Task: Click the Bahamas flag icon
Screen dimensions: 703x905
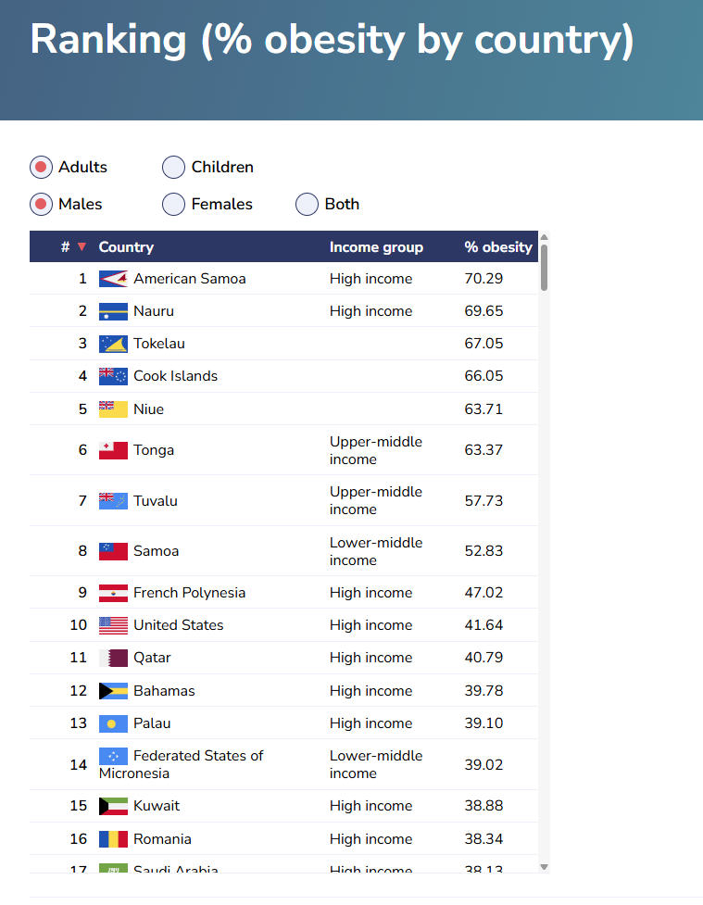Action: pyautogui.click(x=113, y=691)
